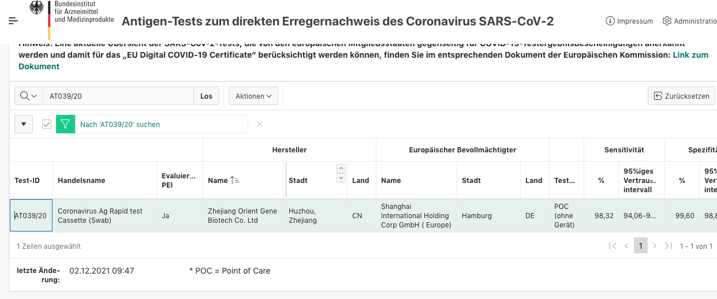This screenshot has height=299, width=717.
Task: Go to last page pagination icon
Action: [x=668, y=246]
